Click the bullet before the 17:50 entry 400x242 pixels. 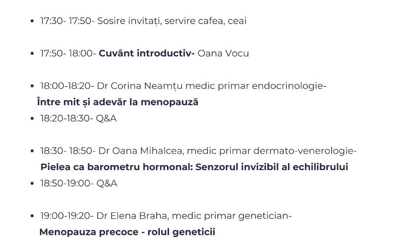click(x=32, y=54)
